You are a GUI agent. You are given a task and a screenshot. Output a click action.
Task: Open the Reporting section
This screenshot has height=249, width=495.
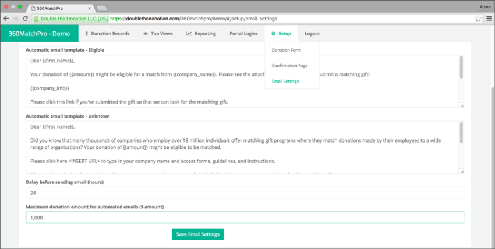[201, 34]
